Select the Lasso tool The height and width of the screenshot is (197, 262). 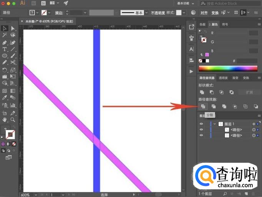tap(13, 35)
